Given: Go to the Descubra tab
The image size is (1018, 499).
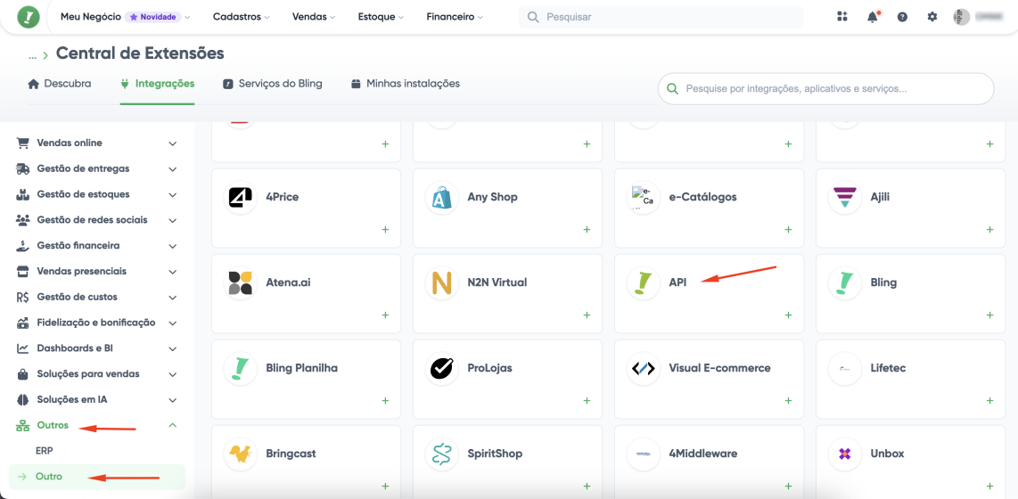Looking at the screenshot, I should [x=60, y=84].
